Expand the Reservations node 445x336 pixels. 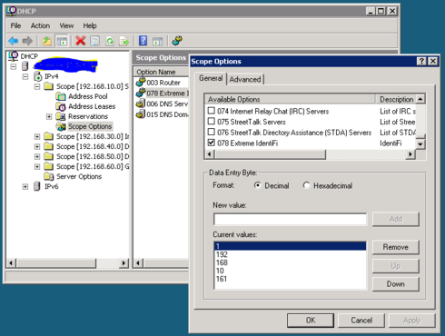tap(49, 116)
